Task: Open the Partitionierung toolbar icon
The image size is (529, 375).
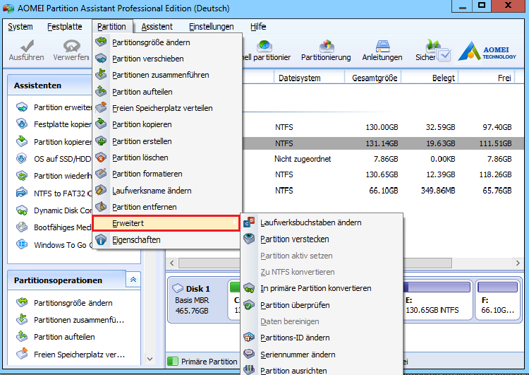Action: tap(327, 46)
